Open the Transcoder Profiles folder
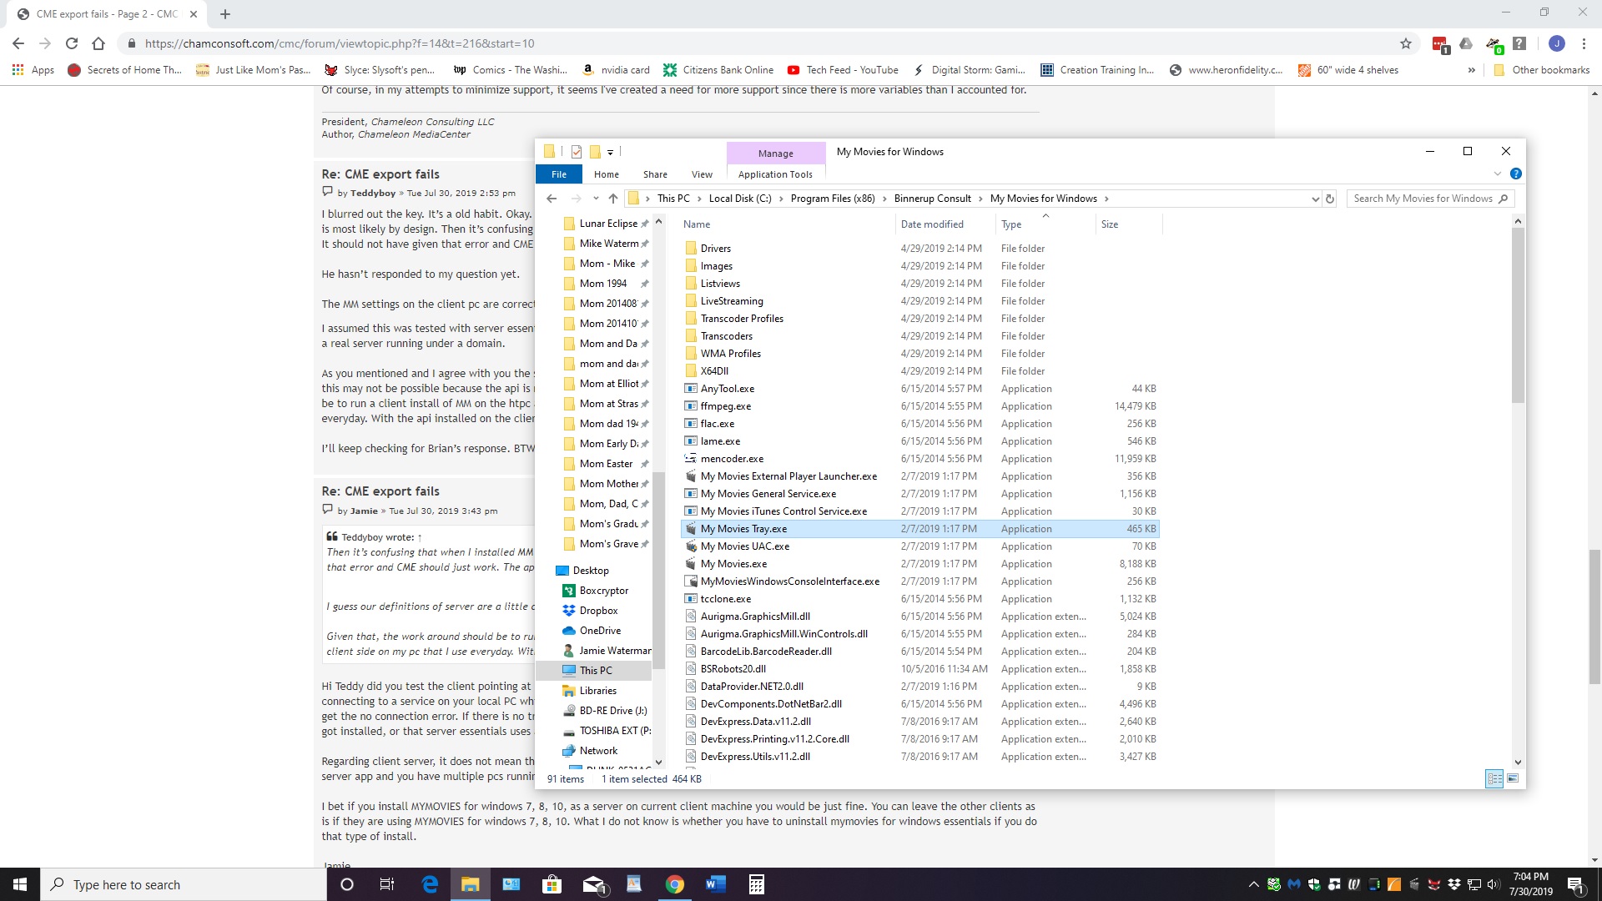Viewport: 1602px width, 901px height. click(742, 319)
